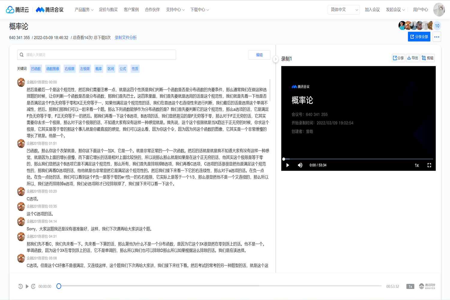Toggle the 右极限 keyword tag
Image resolution: width=450 pixels, height=300 pixels.
pyautogui.click(x=70, y=69)
